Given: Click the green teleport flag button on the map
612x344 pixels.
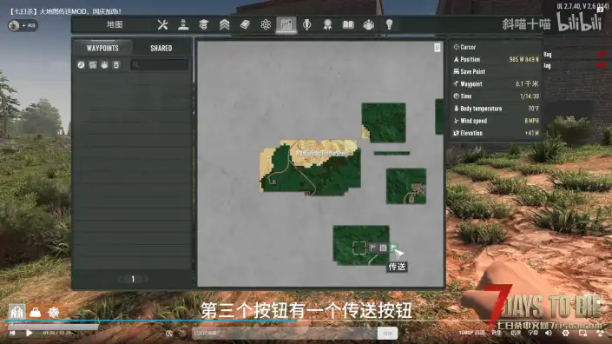Looking at the screenshot, I should pos(393,248).
